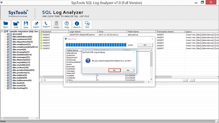
Task: Select dbo.Material3(5) tree entry
Action: tap(21, 60)
